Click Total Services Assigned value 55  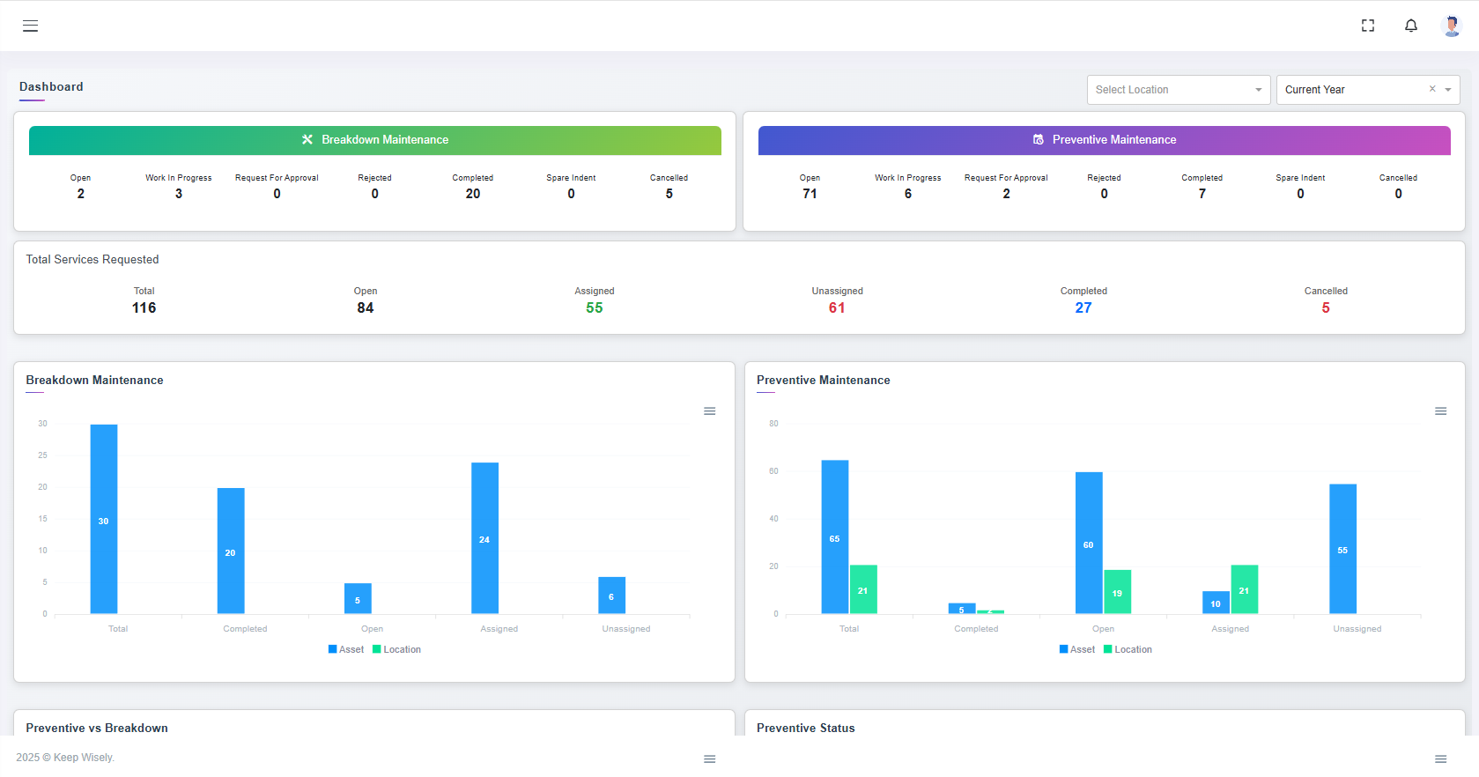(595, 308)
